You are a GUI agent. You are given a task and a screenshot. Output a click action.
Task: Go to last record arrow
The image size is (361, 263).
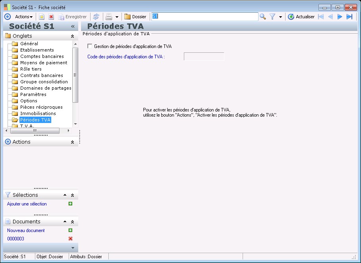[x=349, y=17]
